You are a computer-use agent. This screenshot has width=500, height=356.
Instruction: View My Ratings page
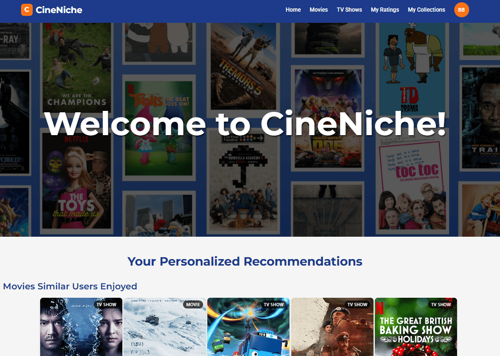385,10
